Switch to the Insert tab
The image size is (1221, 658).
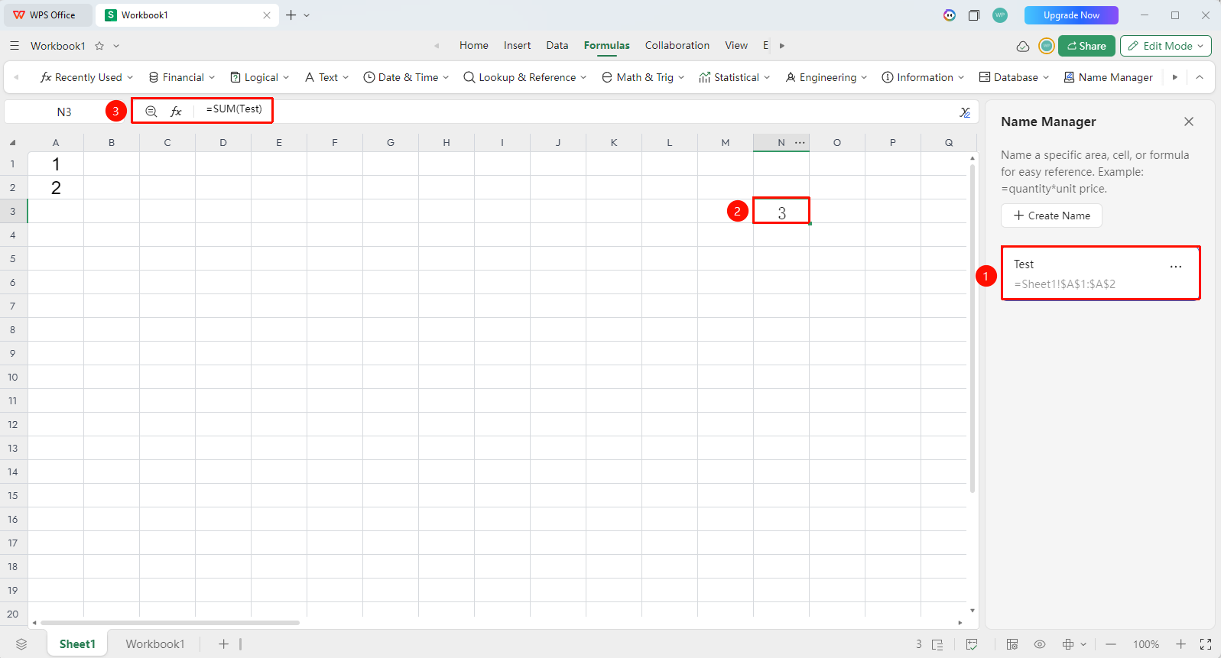coord(517,46)
